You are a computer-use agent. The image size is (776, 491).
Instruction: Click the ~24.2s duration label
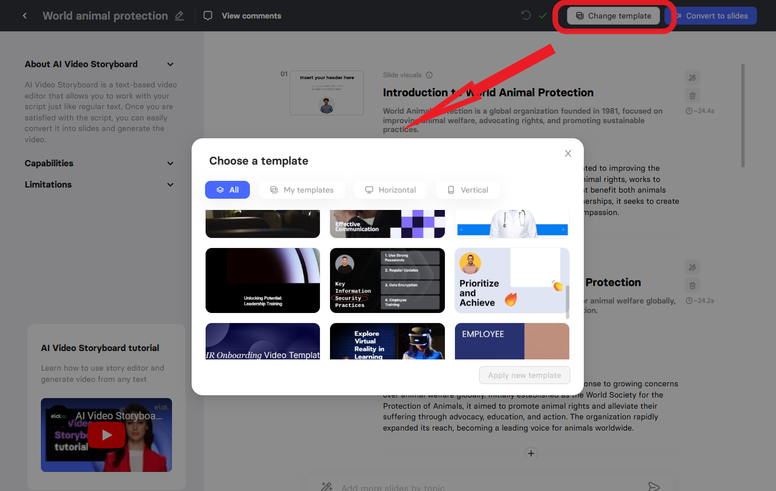point(700,301)
